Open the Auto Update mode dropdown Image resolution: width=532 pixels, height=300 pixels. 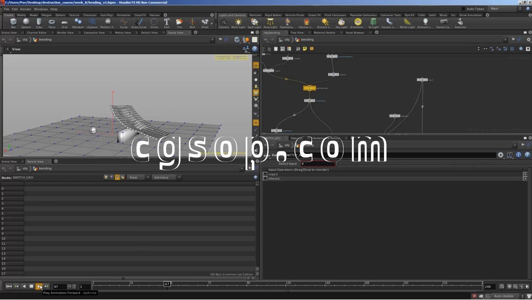point(508,296)
